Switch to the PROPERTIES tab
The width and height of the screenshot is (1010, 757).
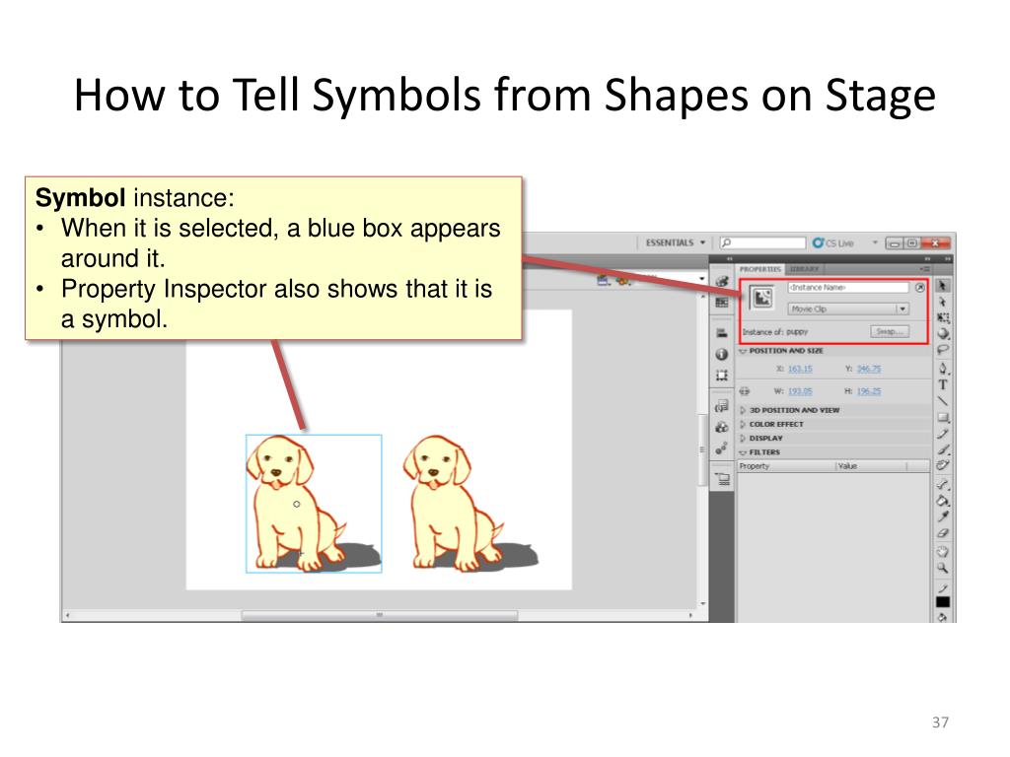click(760, 269)
